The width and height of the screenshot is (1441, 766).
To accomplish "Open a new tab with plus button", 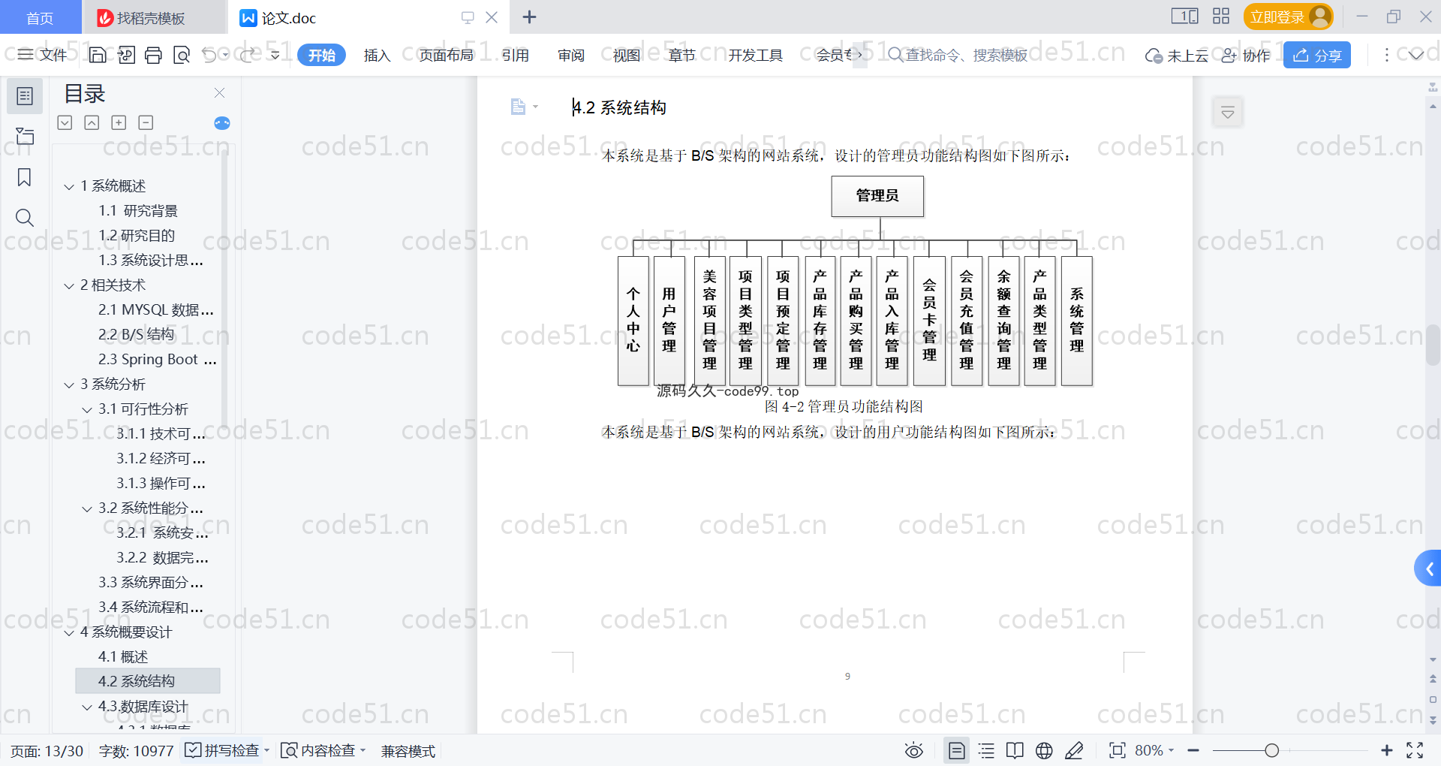I will coord(529,17).
